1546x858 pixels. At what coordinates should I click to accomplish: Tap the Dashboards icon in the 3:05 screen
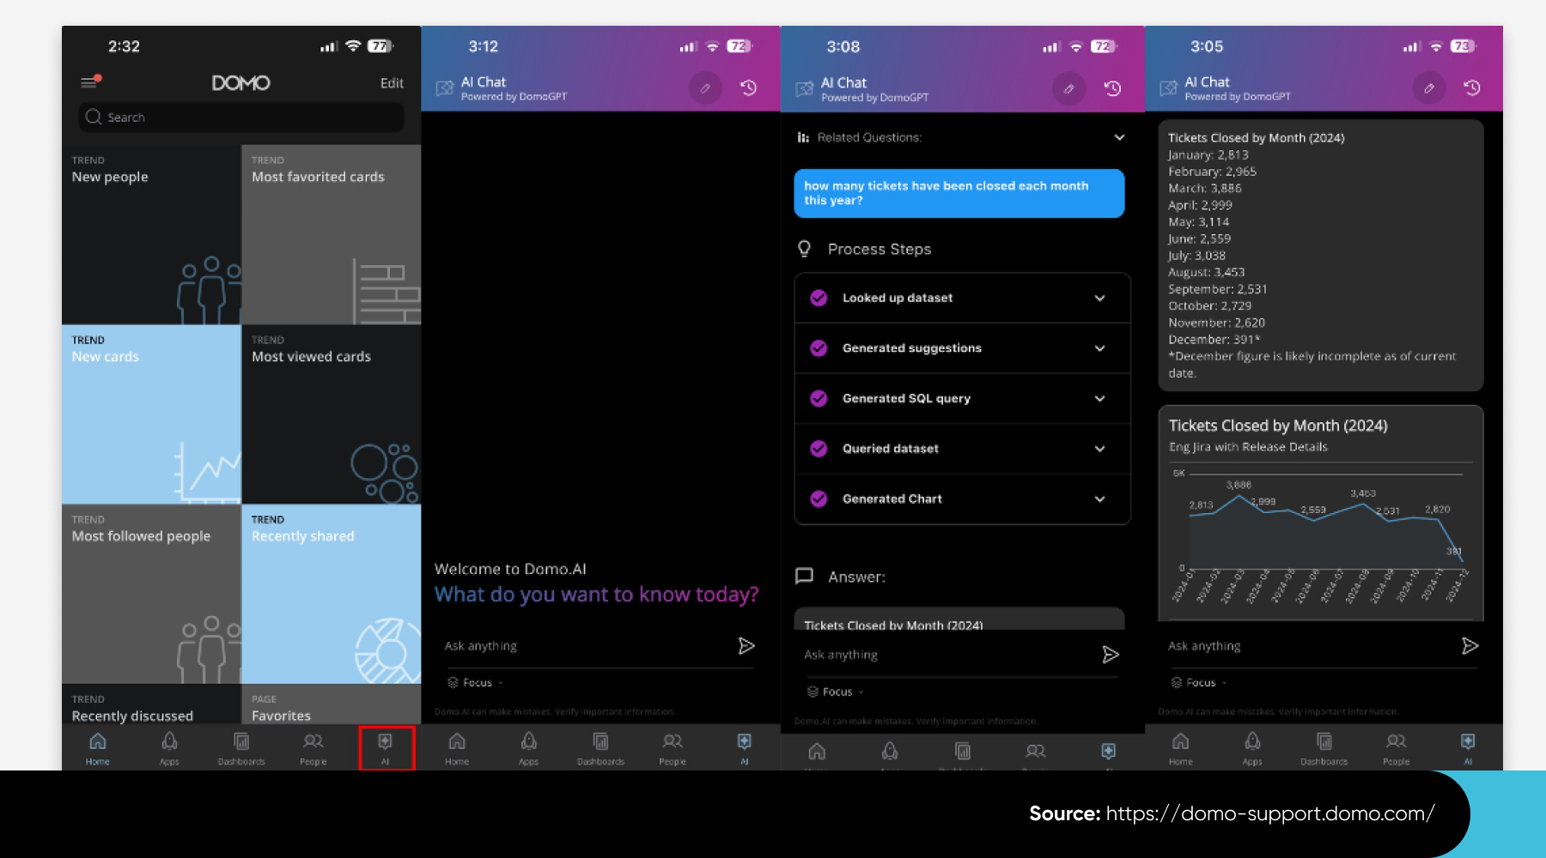coord(1324,747)
